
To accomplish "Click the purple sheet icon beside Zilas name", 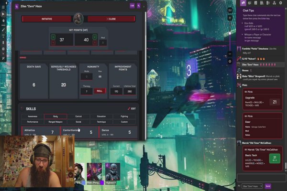I will 17,6.
